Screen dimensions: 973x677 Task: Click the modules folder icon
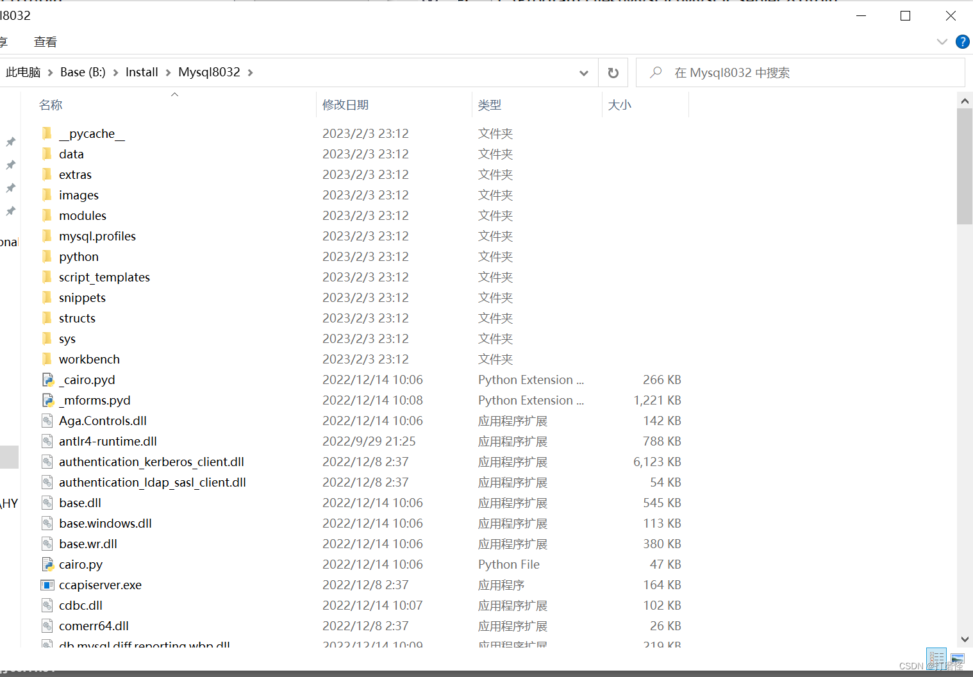pos(47,215)
